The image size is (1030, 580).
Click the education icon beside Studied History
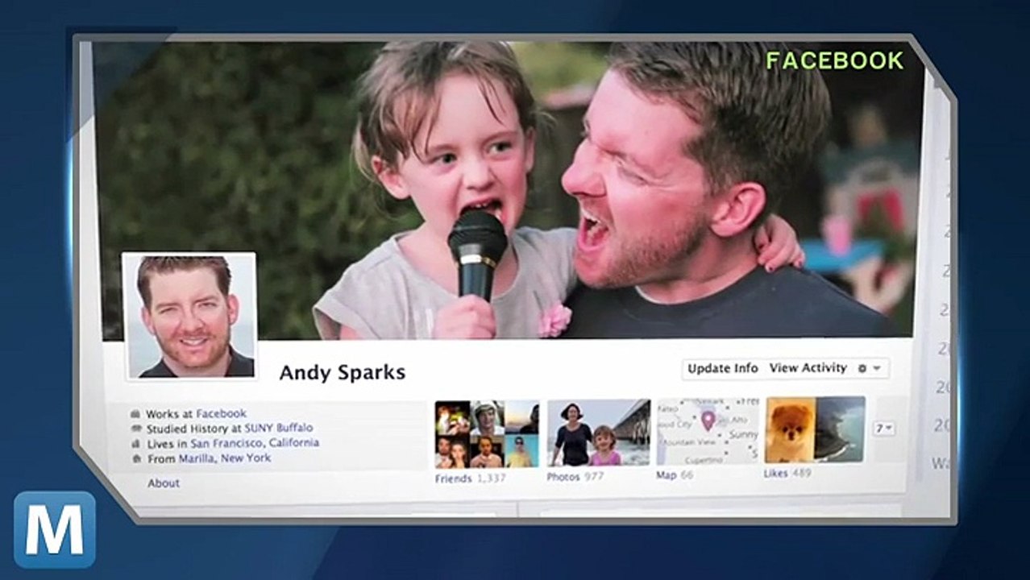pos(136,429)
